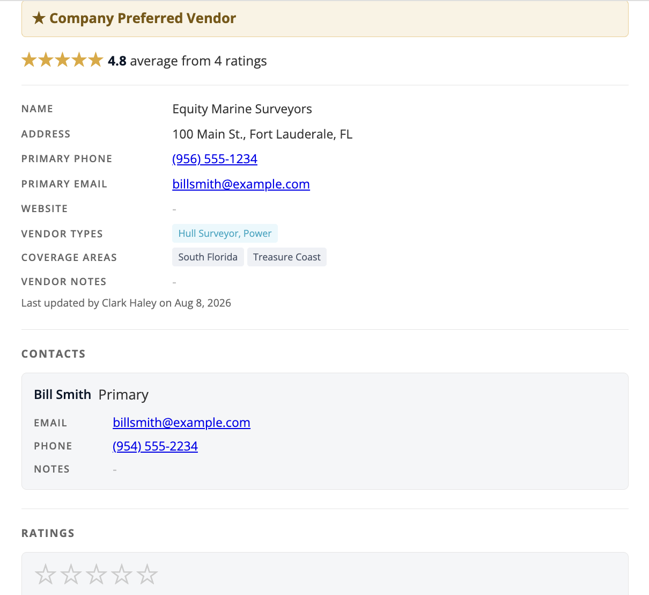Dial contact phone (954) 555-2234
649x595 pixels.
(x=155, y=446)
